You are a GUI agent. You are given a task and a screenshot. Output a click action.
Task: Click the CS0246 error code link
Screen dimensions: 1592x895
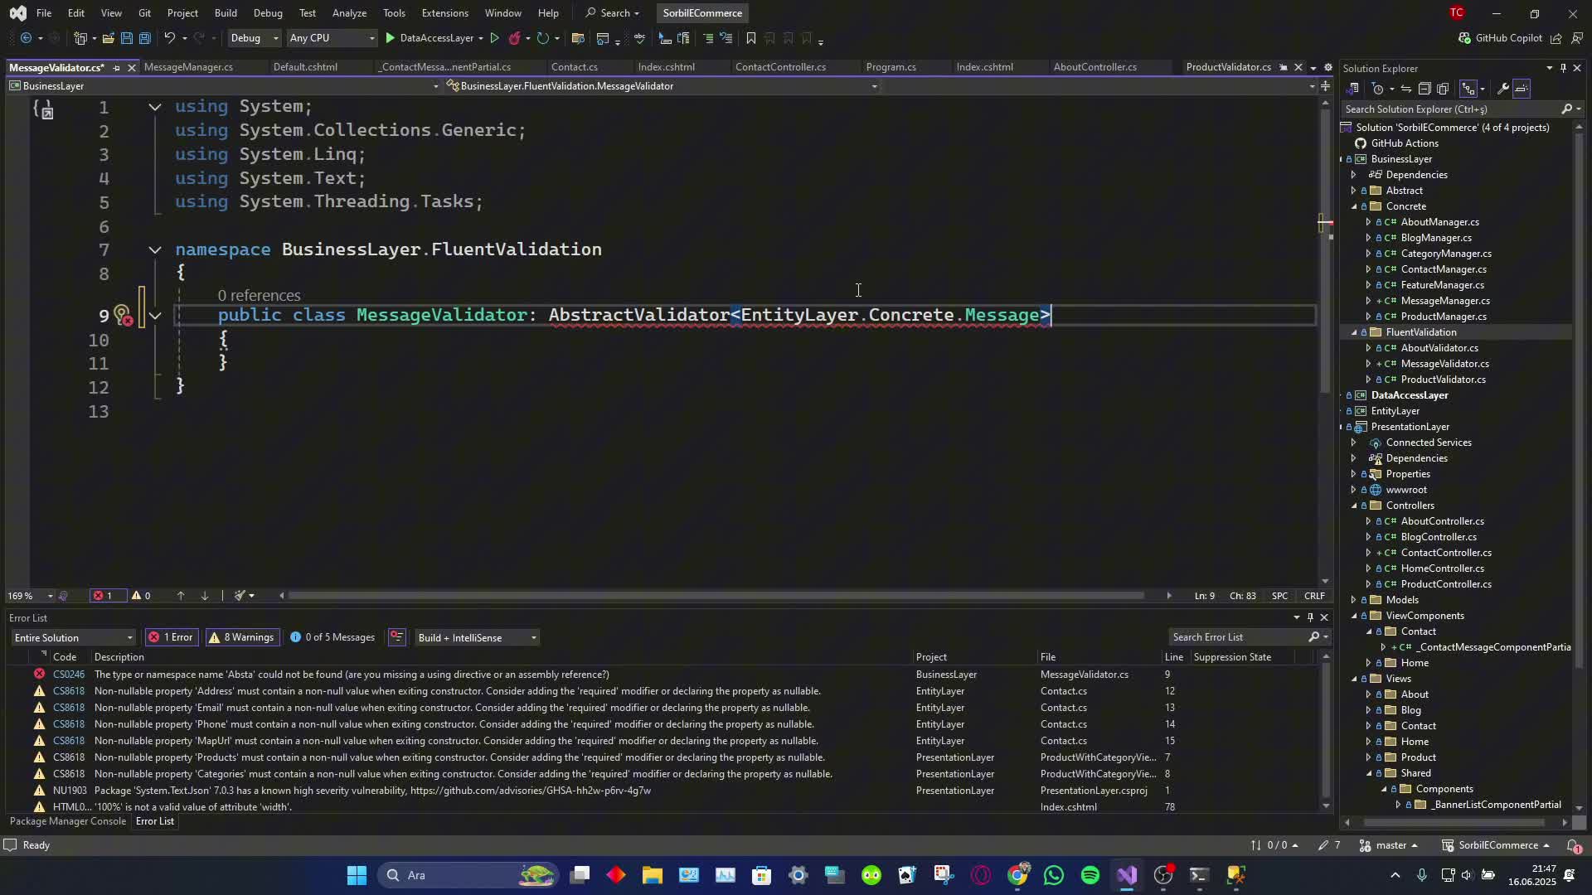point(69,675)
